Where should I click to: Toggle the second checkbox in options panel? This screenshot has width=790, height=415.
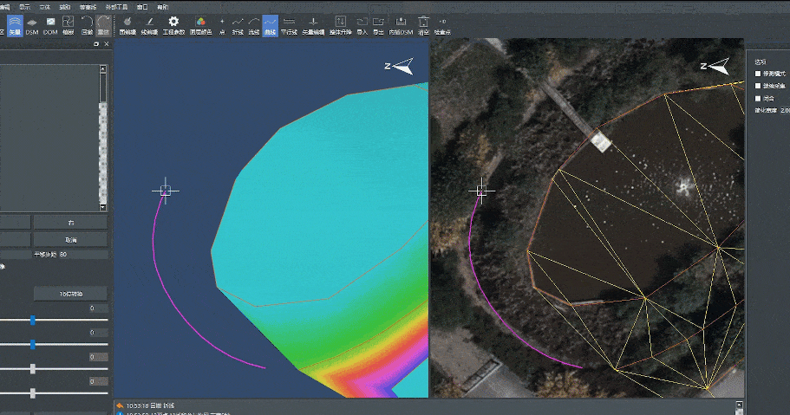click(x=759, y=86)
